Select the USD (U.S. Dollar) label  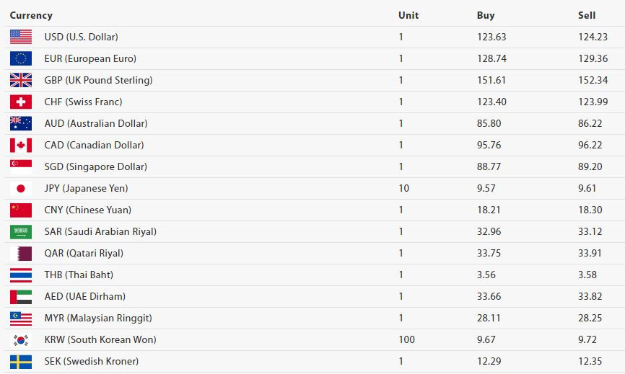click(x=82, y=37)
